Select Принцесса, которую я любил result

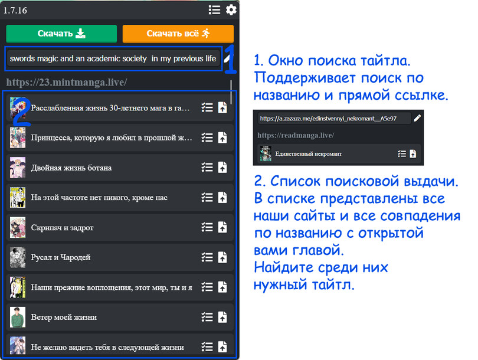click(112, 138)
